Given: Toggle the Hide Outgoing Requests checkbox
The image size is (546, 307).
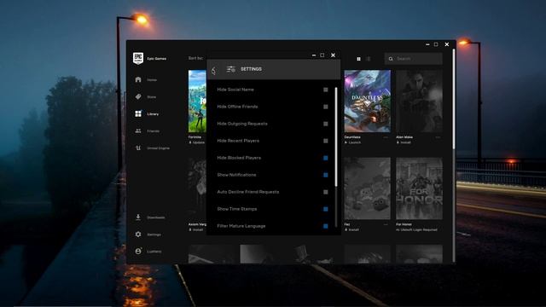Looking at the screenshot, I should 326,124.
